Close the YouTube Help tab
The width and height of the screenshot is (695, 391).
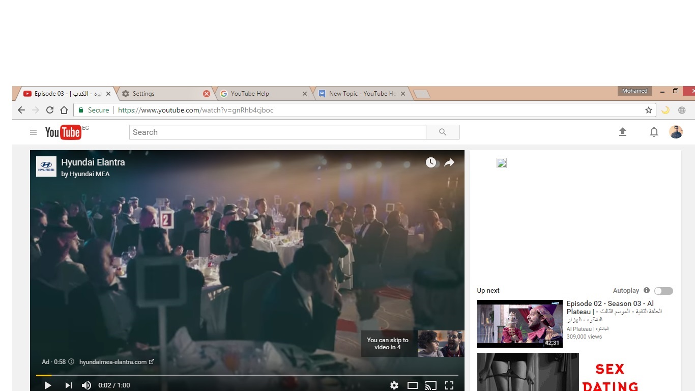pos(305,94)
